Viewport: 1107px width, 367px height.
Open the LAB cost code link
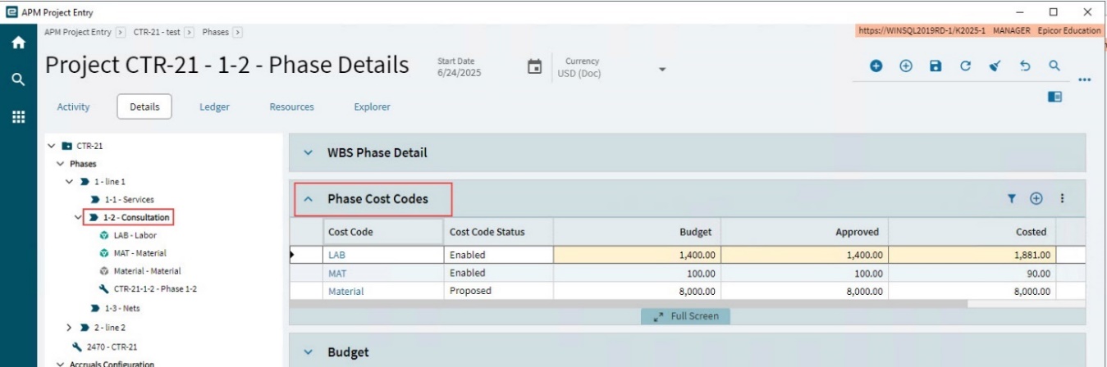(x=336, y=255)
